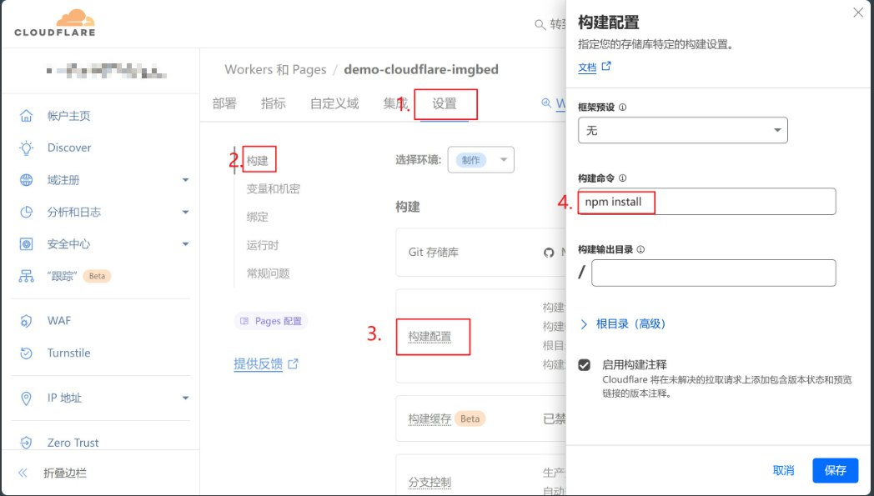Switch to the 指标 tab
Image resolution: width=874 pixels, height=496 pixels.
click(x=273, y=103)
